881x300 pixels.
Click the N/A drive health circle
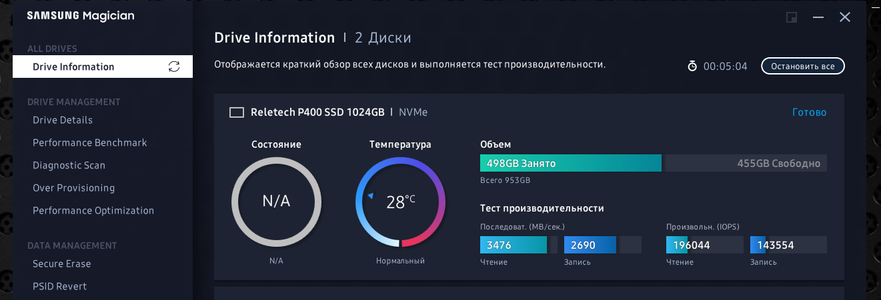pos(275,202)
